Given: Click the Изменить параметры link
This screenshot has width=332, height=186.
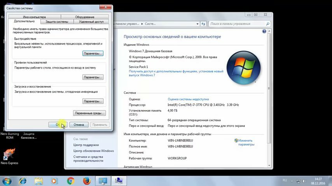Looking at the screenshot, I should [x=246, y=143].
